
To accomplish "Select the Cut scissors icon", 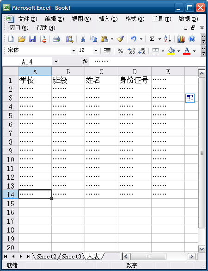I will [83, 39].
